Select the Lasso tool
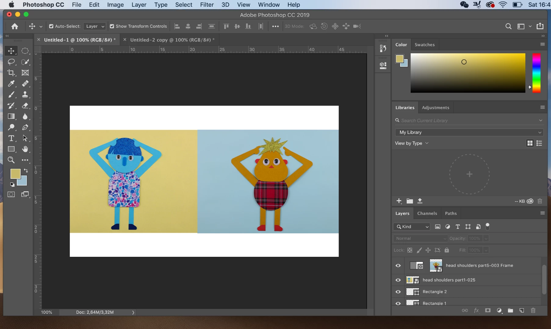 11,62
